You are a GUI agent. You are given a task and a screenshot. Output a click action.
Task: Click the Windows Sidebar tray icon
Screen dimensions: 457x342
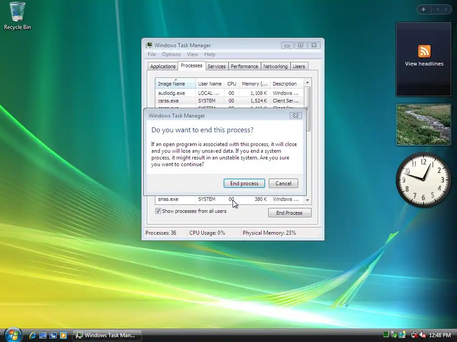pyautogui.click(x=402, y=335)
